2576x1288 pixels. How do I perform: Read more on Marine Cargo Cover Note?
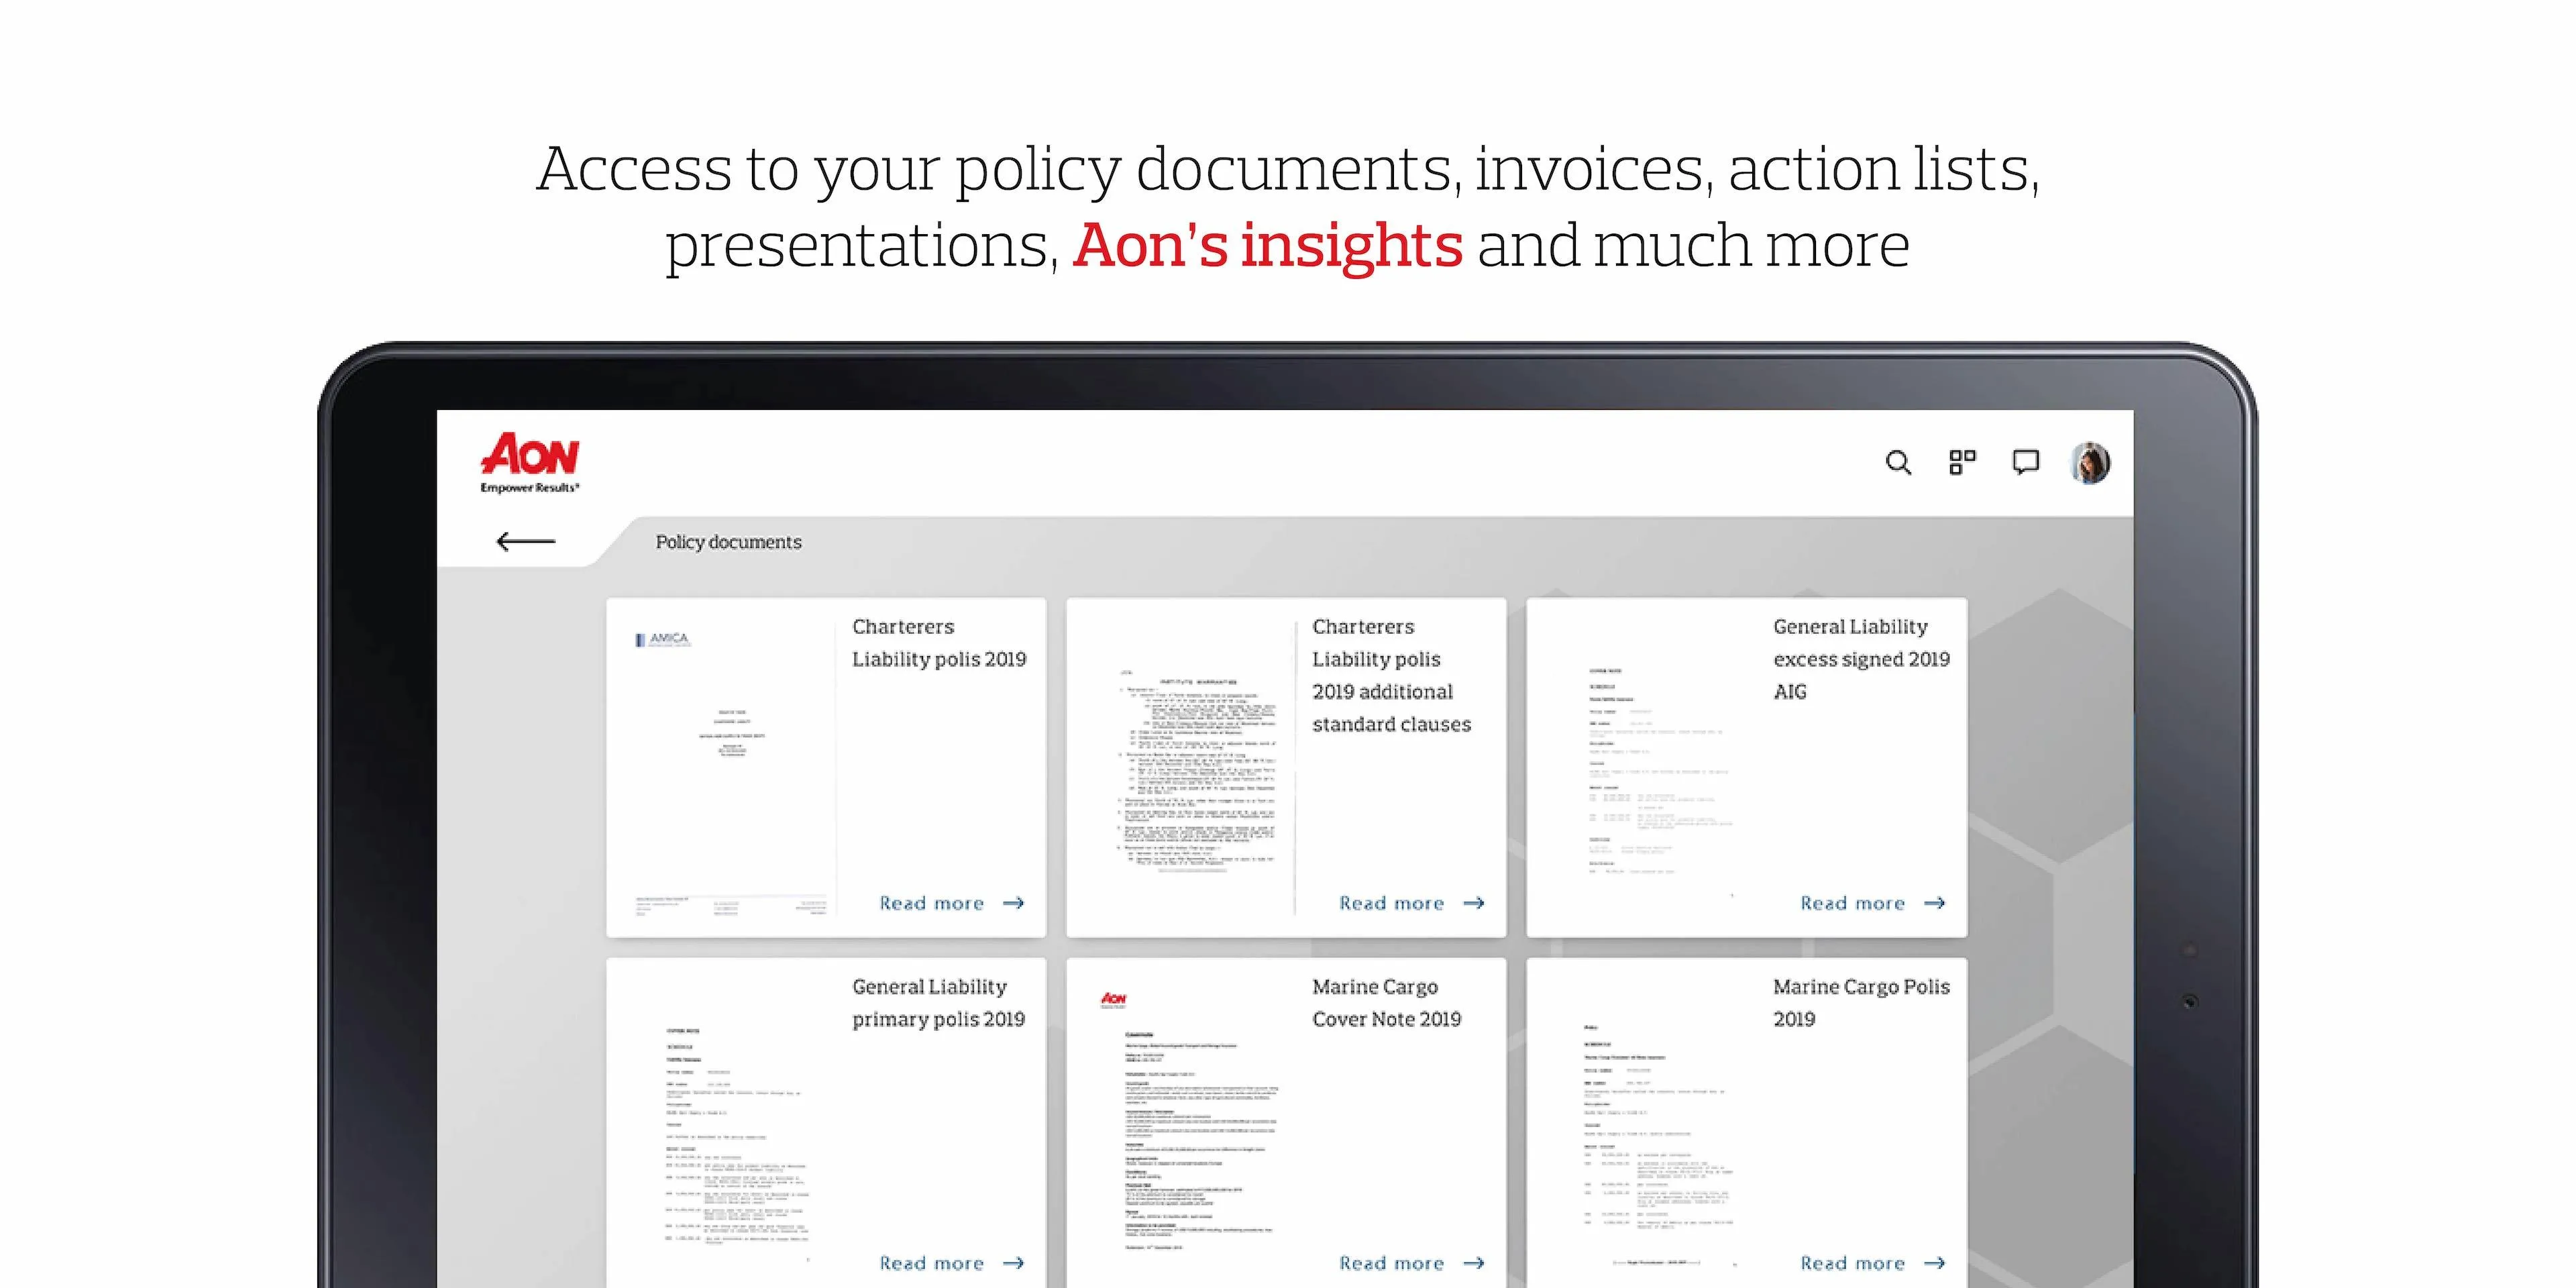tap(1412, 1263)
